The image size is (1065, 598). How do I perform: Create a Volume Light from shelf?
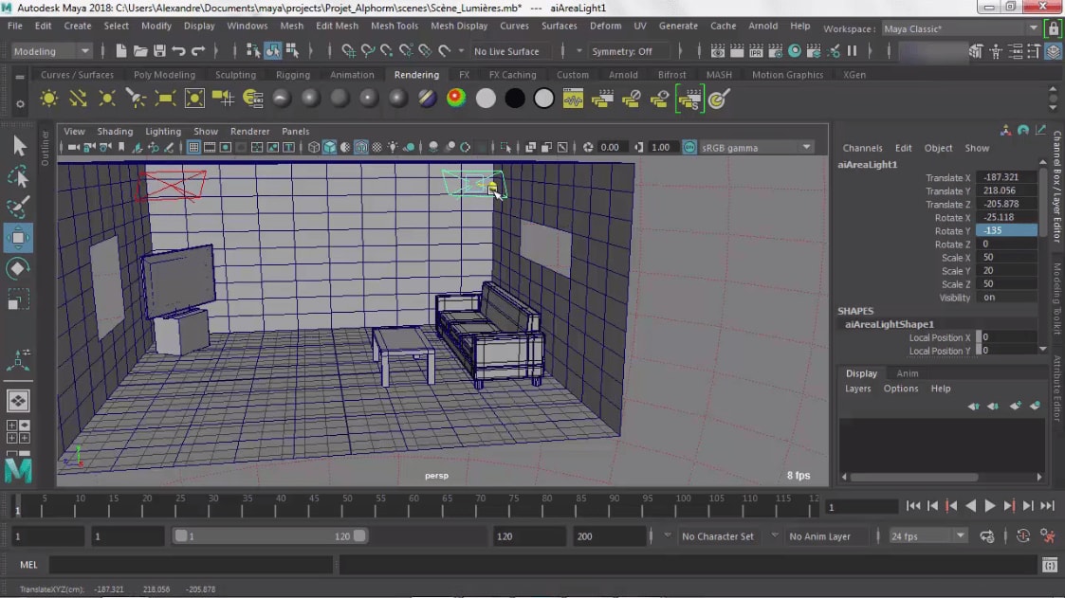[194, 99]
